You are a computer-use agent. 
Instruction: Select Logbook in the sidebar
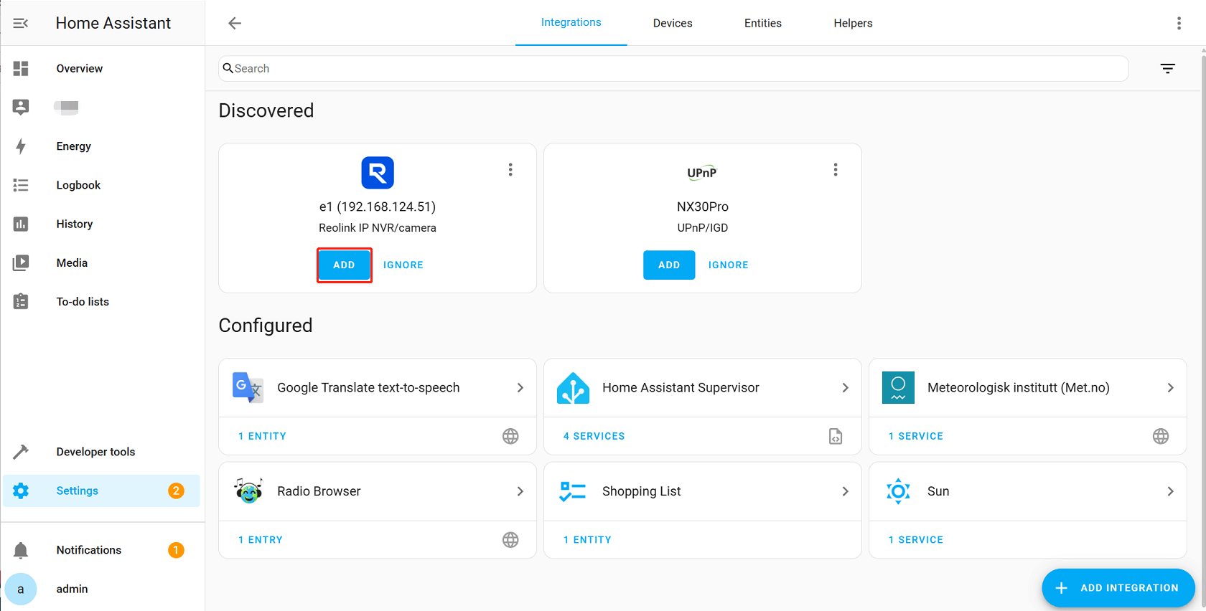coord(101,185)
